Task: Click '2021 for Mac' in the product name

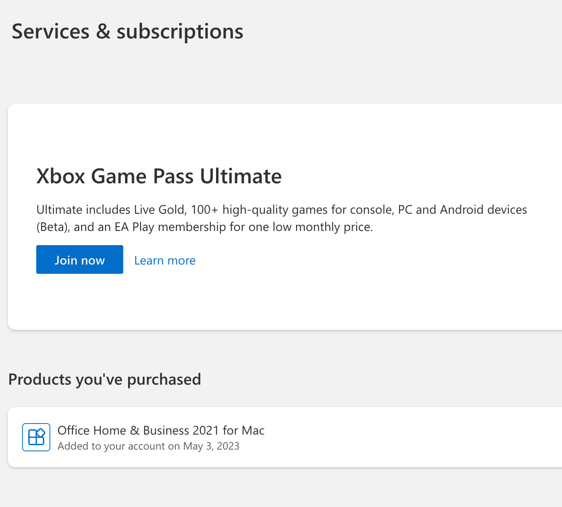Action: (229, 431)
